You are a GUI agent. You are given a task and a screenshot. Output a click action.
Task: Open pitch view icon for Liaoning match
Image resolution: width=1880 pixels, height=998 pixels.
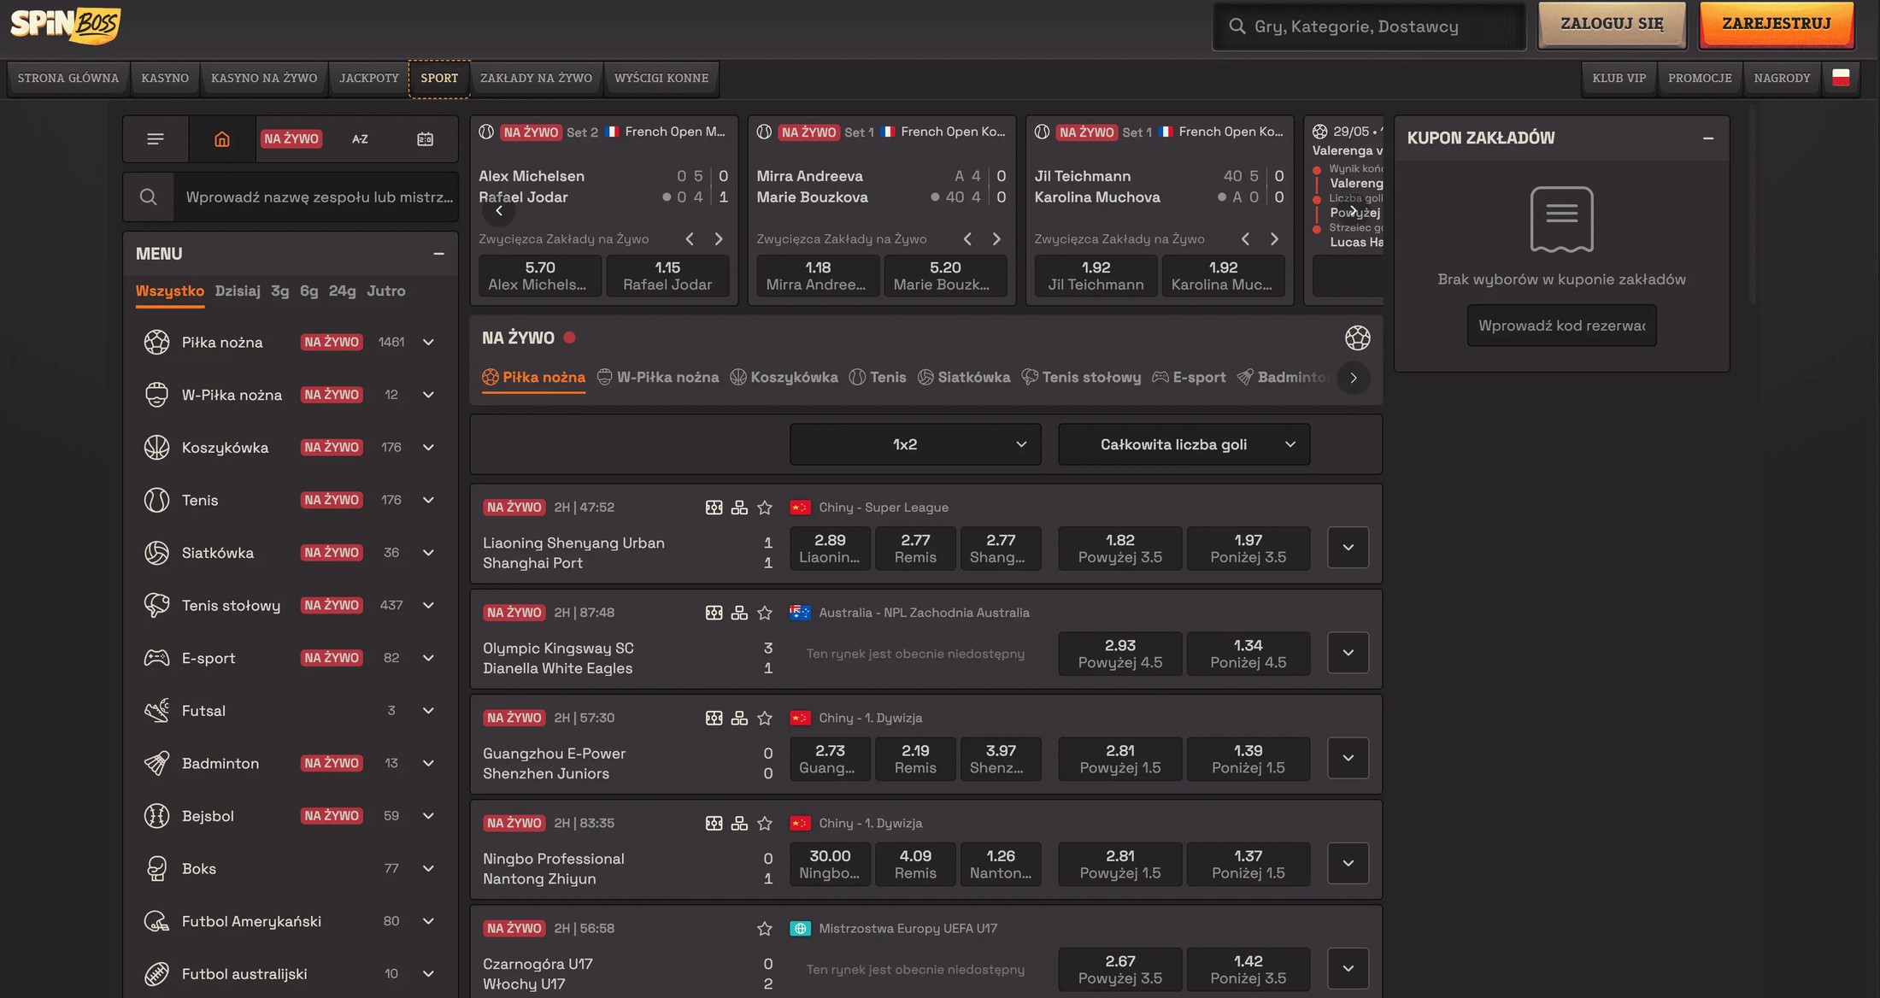pos(714,508)
